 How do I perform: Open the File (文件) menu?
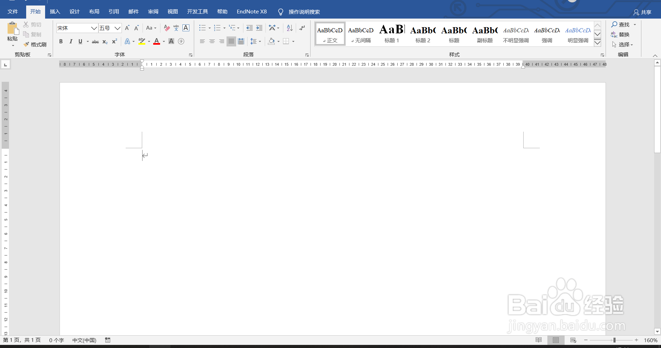[13, 12]
